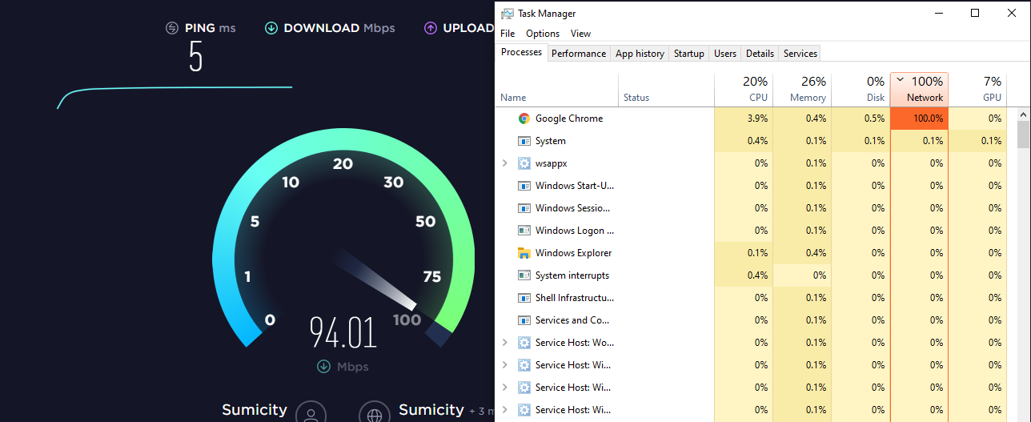Switch to the Users tab
This screenshot has height=422, width=1031.
point(725,54)
